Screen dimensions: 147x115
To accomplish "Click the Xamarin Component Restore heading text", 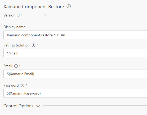I will click(x=34, y=7).
